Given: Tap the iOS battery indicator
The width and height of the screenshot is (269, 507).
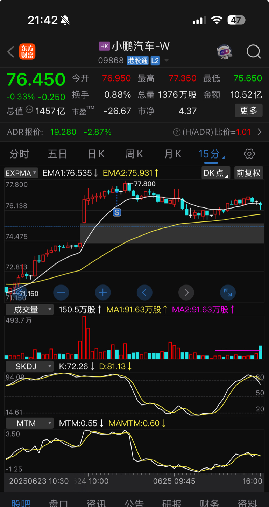Looking at the screenshot, I should (236, 20).
